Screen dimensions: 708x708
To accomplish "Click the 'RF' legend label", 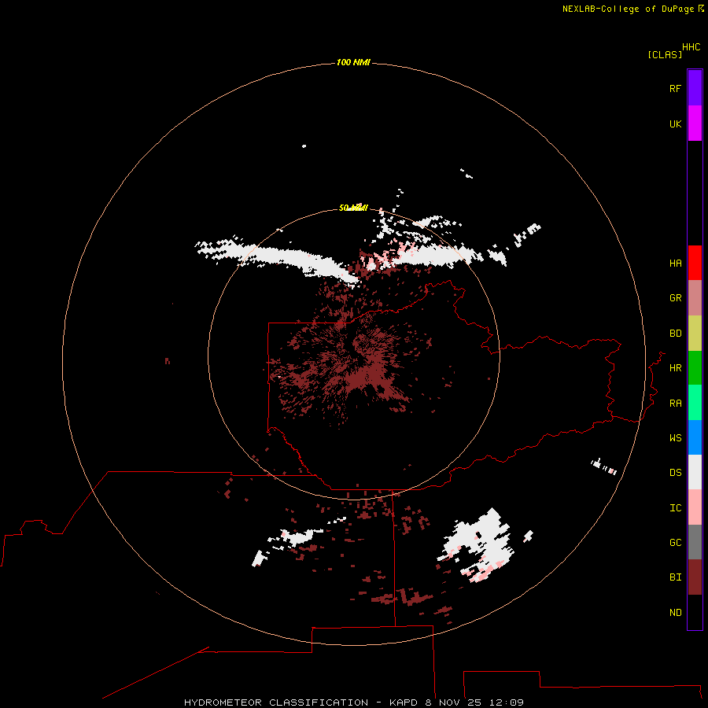I will point(675,89).
